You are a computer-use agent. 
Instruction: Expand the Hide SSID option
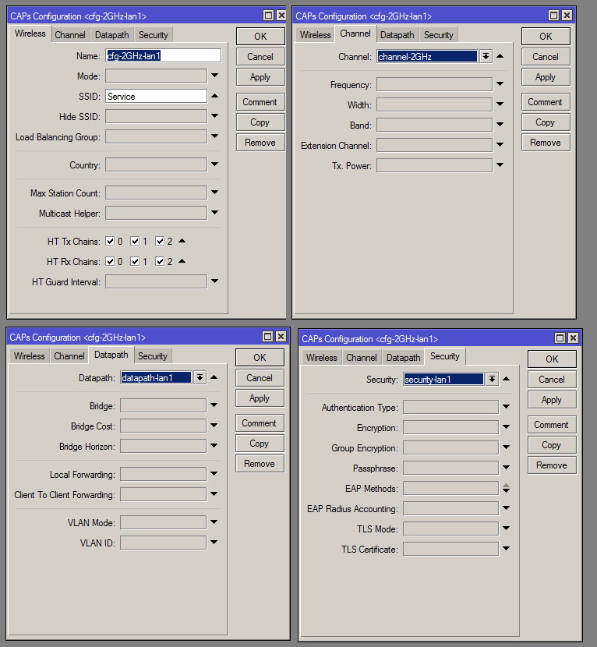214,116
